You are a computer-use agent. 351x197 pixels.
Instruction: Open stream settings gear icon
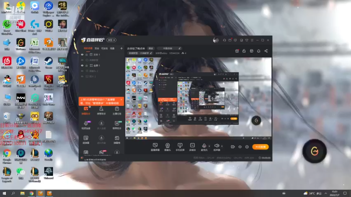(247, 147)
